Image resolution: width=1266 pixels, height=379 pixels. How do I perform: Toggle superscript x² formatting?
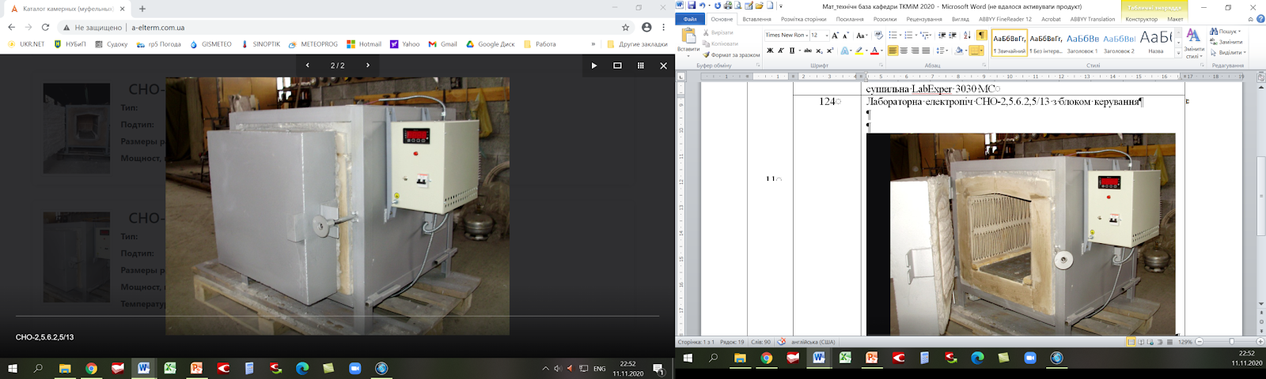coord(830,51)
